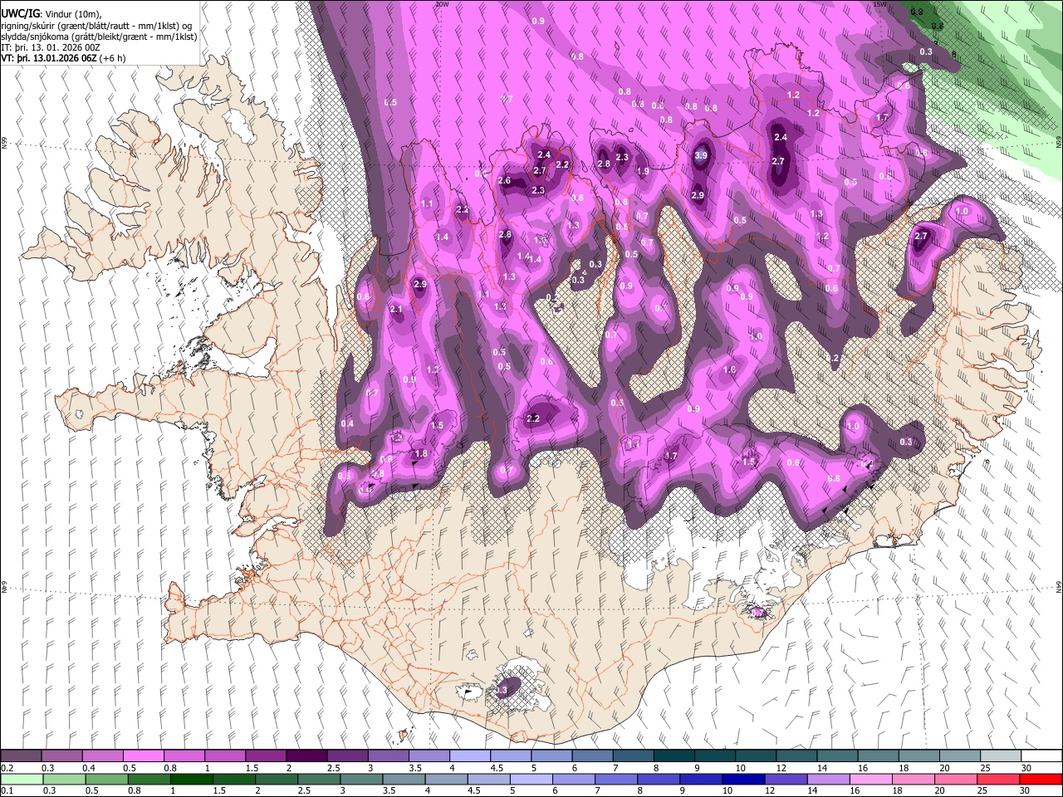Click the 'rigning/skúrir' legend description line
The height and width of the screenshot is (797, 1063).
click(x=97, y=26)
